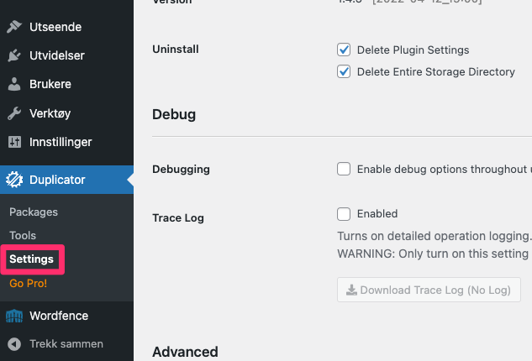Click the Trace Log row label
Image resolution: width=532 pixels, height=361 pixels.
coord(178,218)
